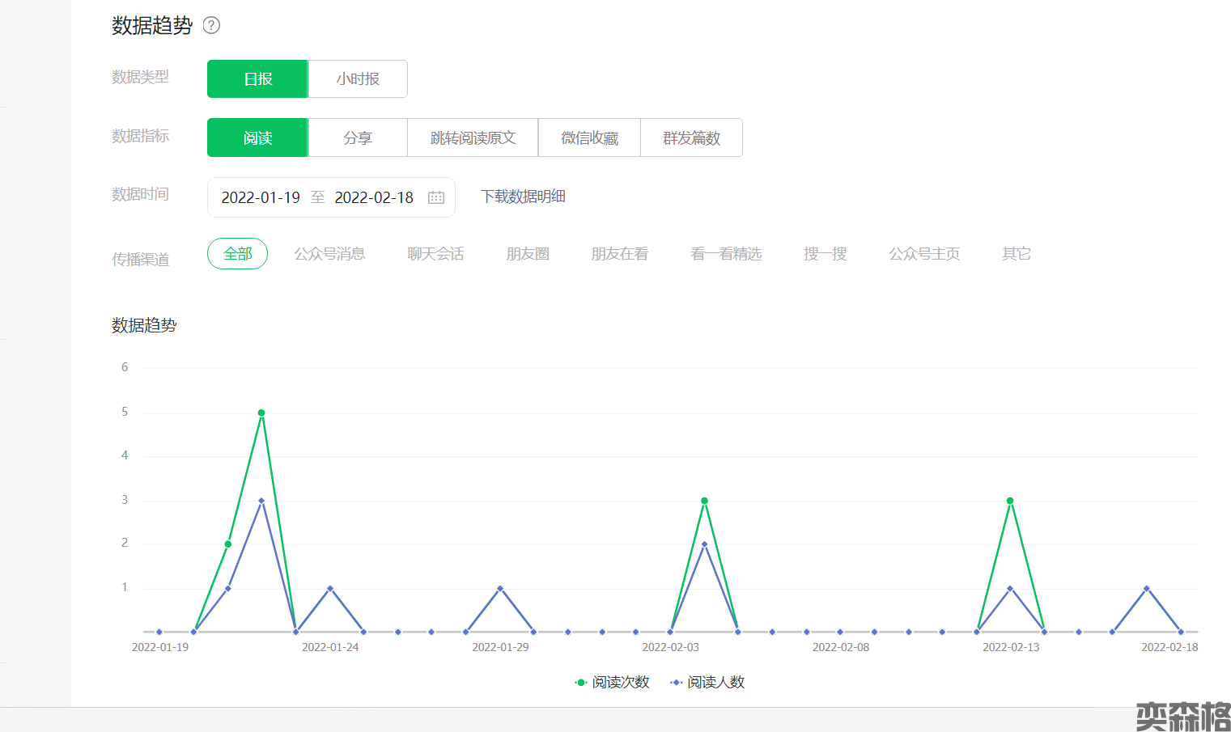Screen dimensions: 1231x732
Task: Switch to 小时报 data type
Action: [x=358, y=78]
